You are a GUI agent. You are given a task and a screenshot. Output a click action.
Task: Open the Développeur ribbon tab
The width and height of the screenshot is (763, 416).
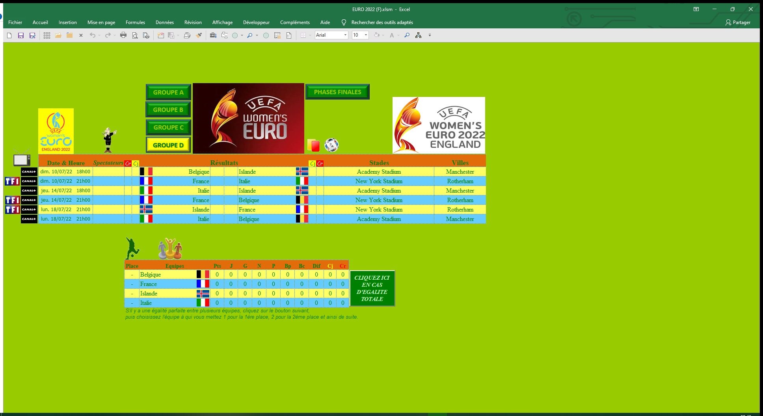pos(256,22)
